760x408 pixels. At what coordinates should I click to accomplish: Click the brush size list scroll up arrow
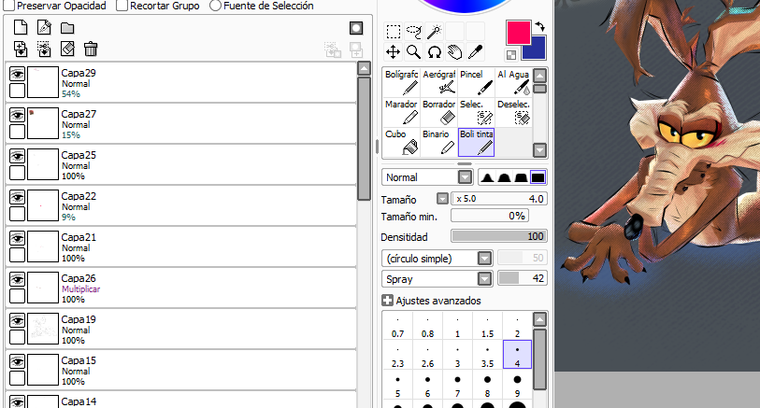(540, 319)
